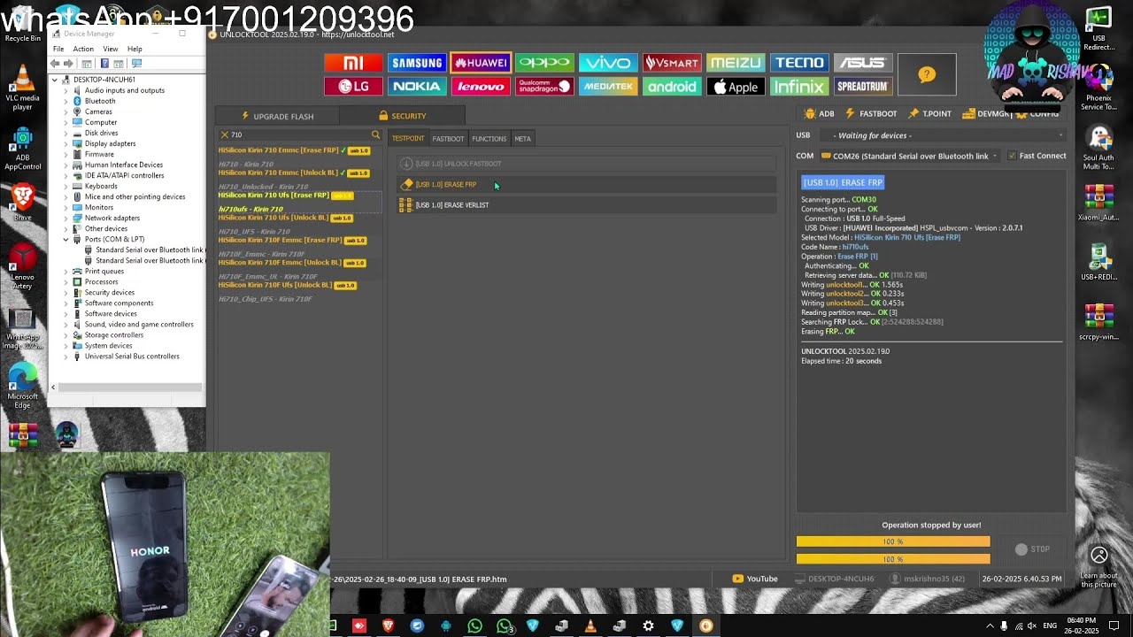
Task: Click the FASTBOOT lightning button in top toolbar
Action: pyautogui.click(x=872, y=114)
